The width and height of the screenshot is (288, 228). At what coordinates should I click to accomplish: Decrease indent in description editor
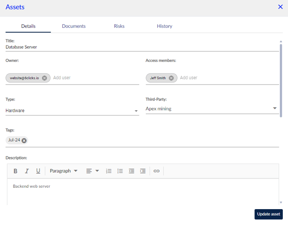[x=132, y=171]
